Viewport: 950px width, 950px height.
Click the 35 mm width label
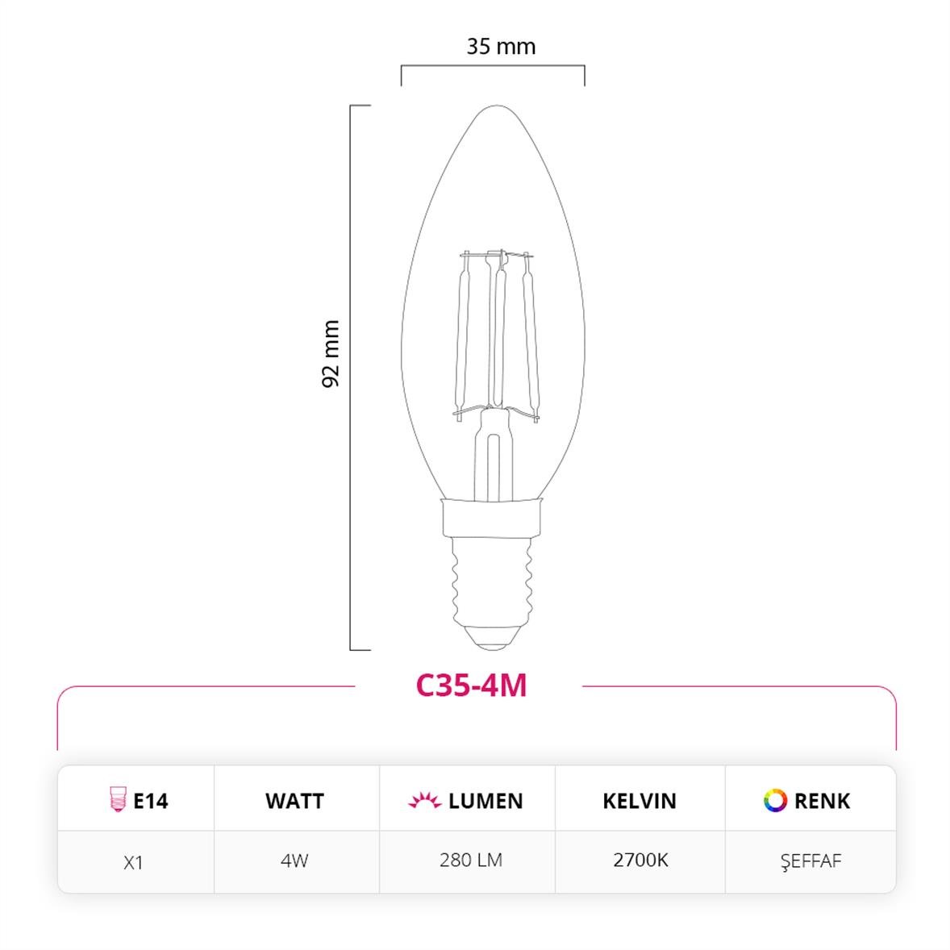click(x=501, y=47)
